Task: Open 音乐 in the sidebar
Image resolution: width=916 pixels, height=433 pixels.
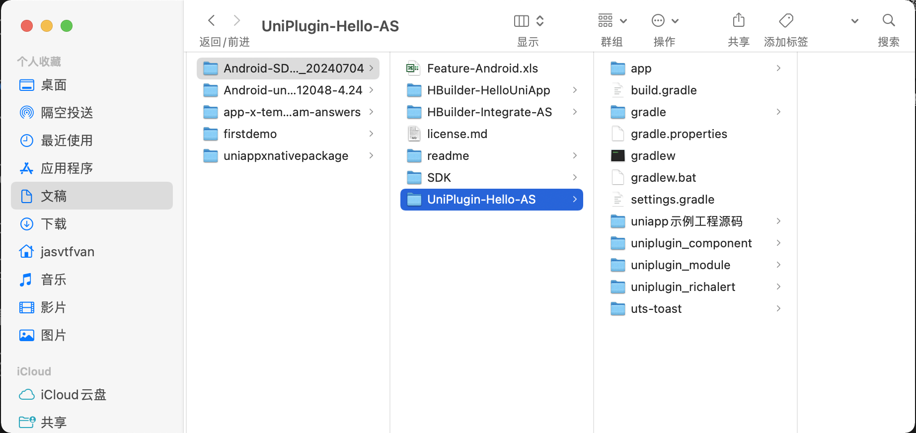Action: 92,280
